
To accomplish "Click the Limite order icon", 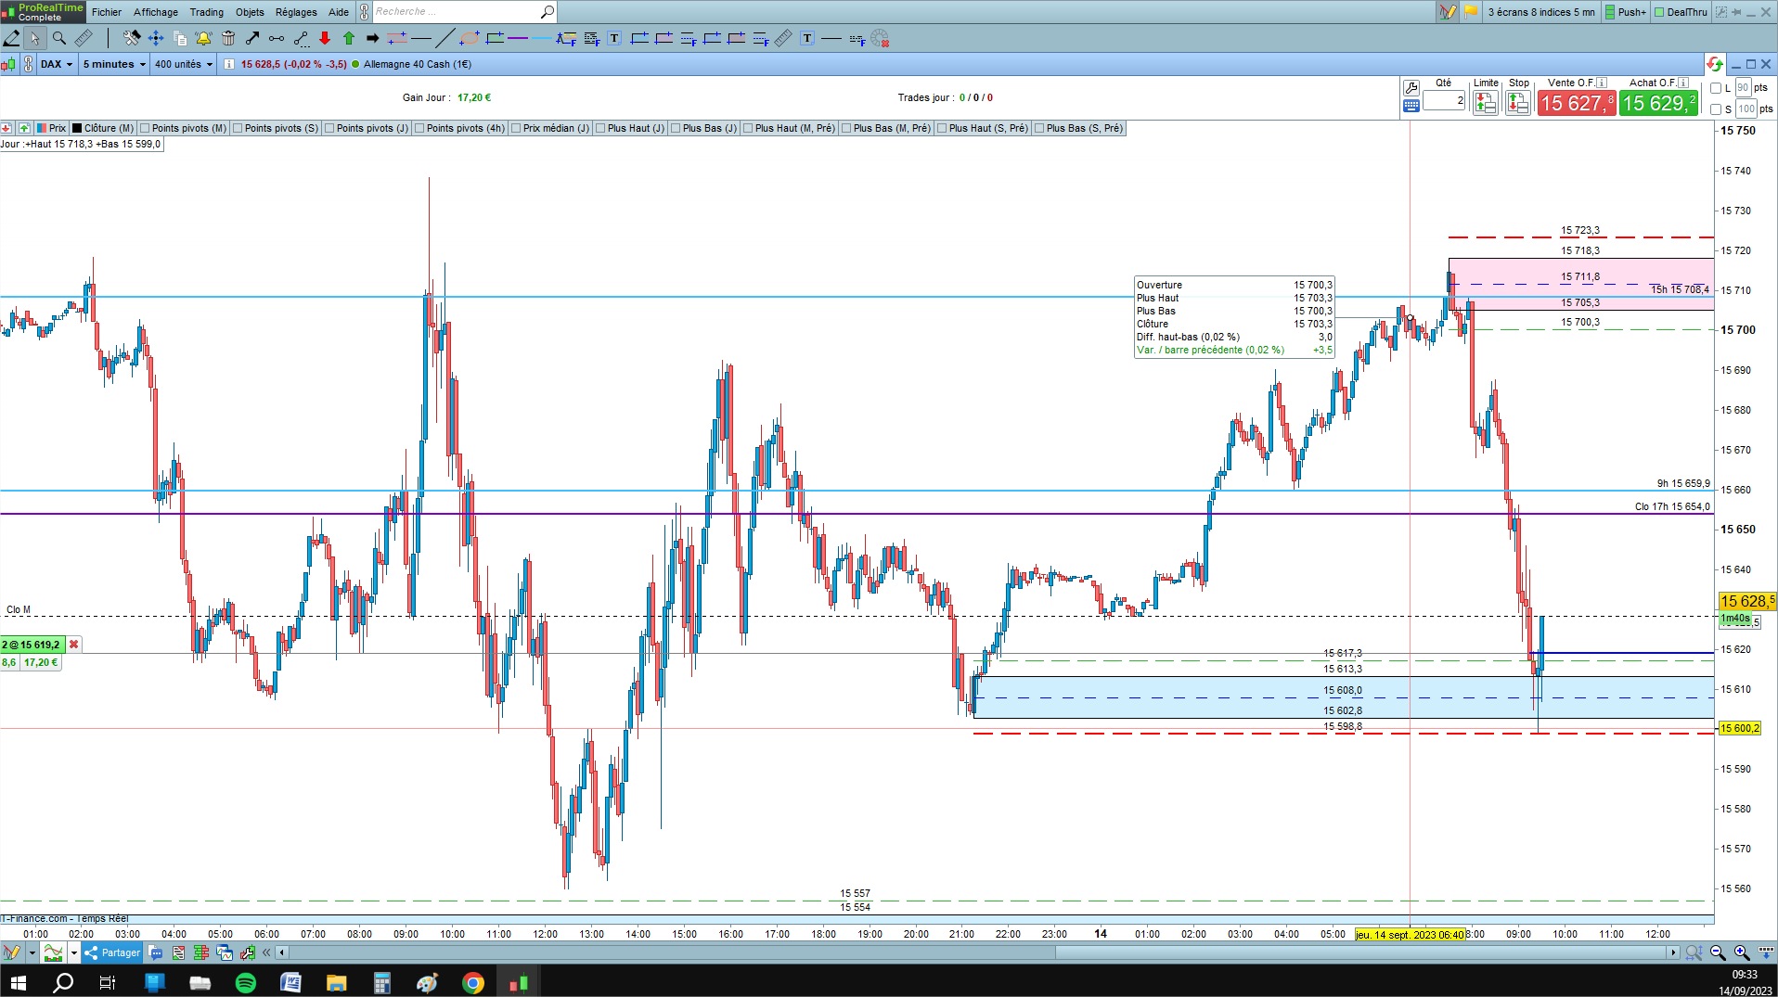I will pos(1485,102).
